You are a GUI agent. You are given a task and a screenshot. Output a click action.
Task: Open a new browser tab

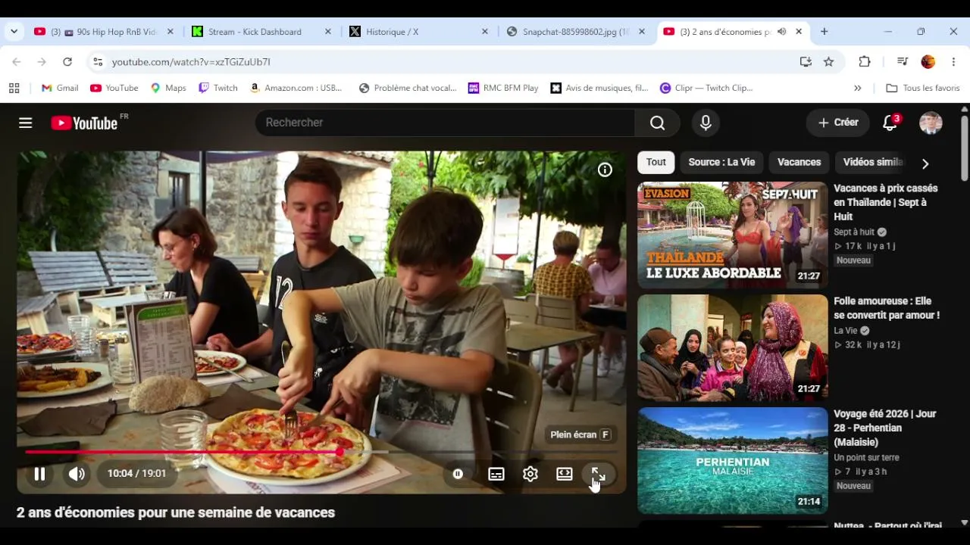pyautogui.click(x=824, y=32)
